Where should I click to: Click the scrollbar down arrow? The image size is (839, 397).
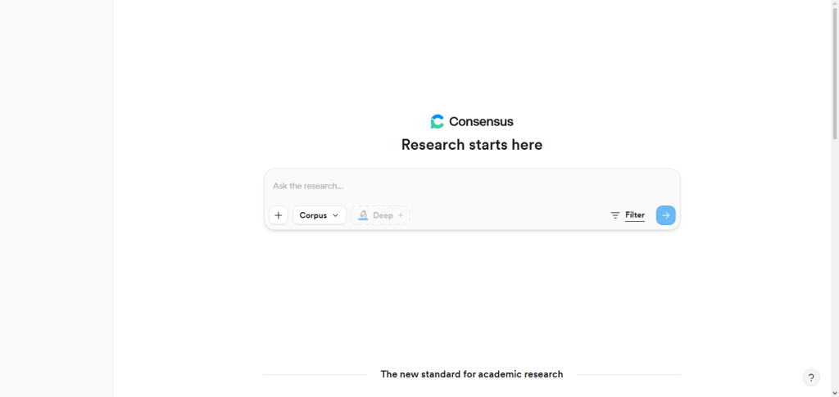[x=835, y=393]
